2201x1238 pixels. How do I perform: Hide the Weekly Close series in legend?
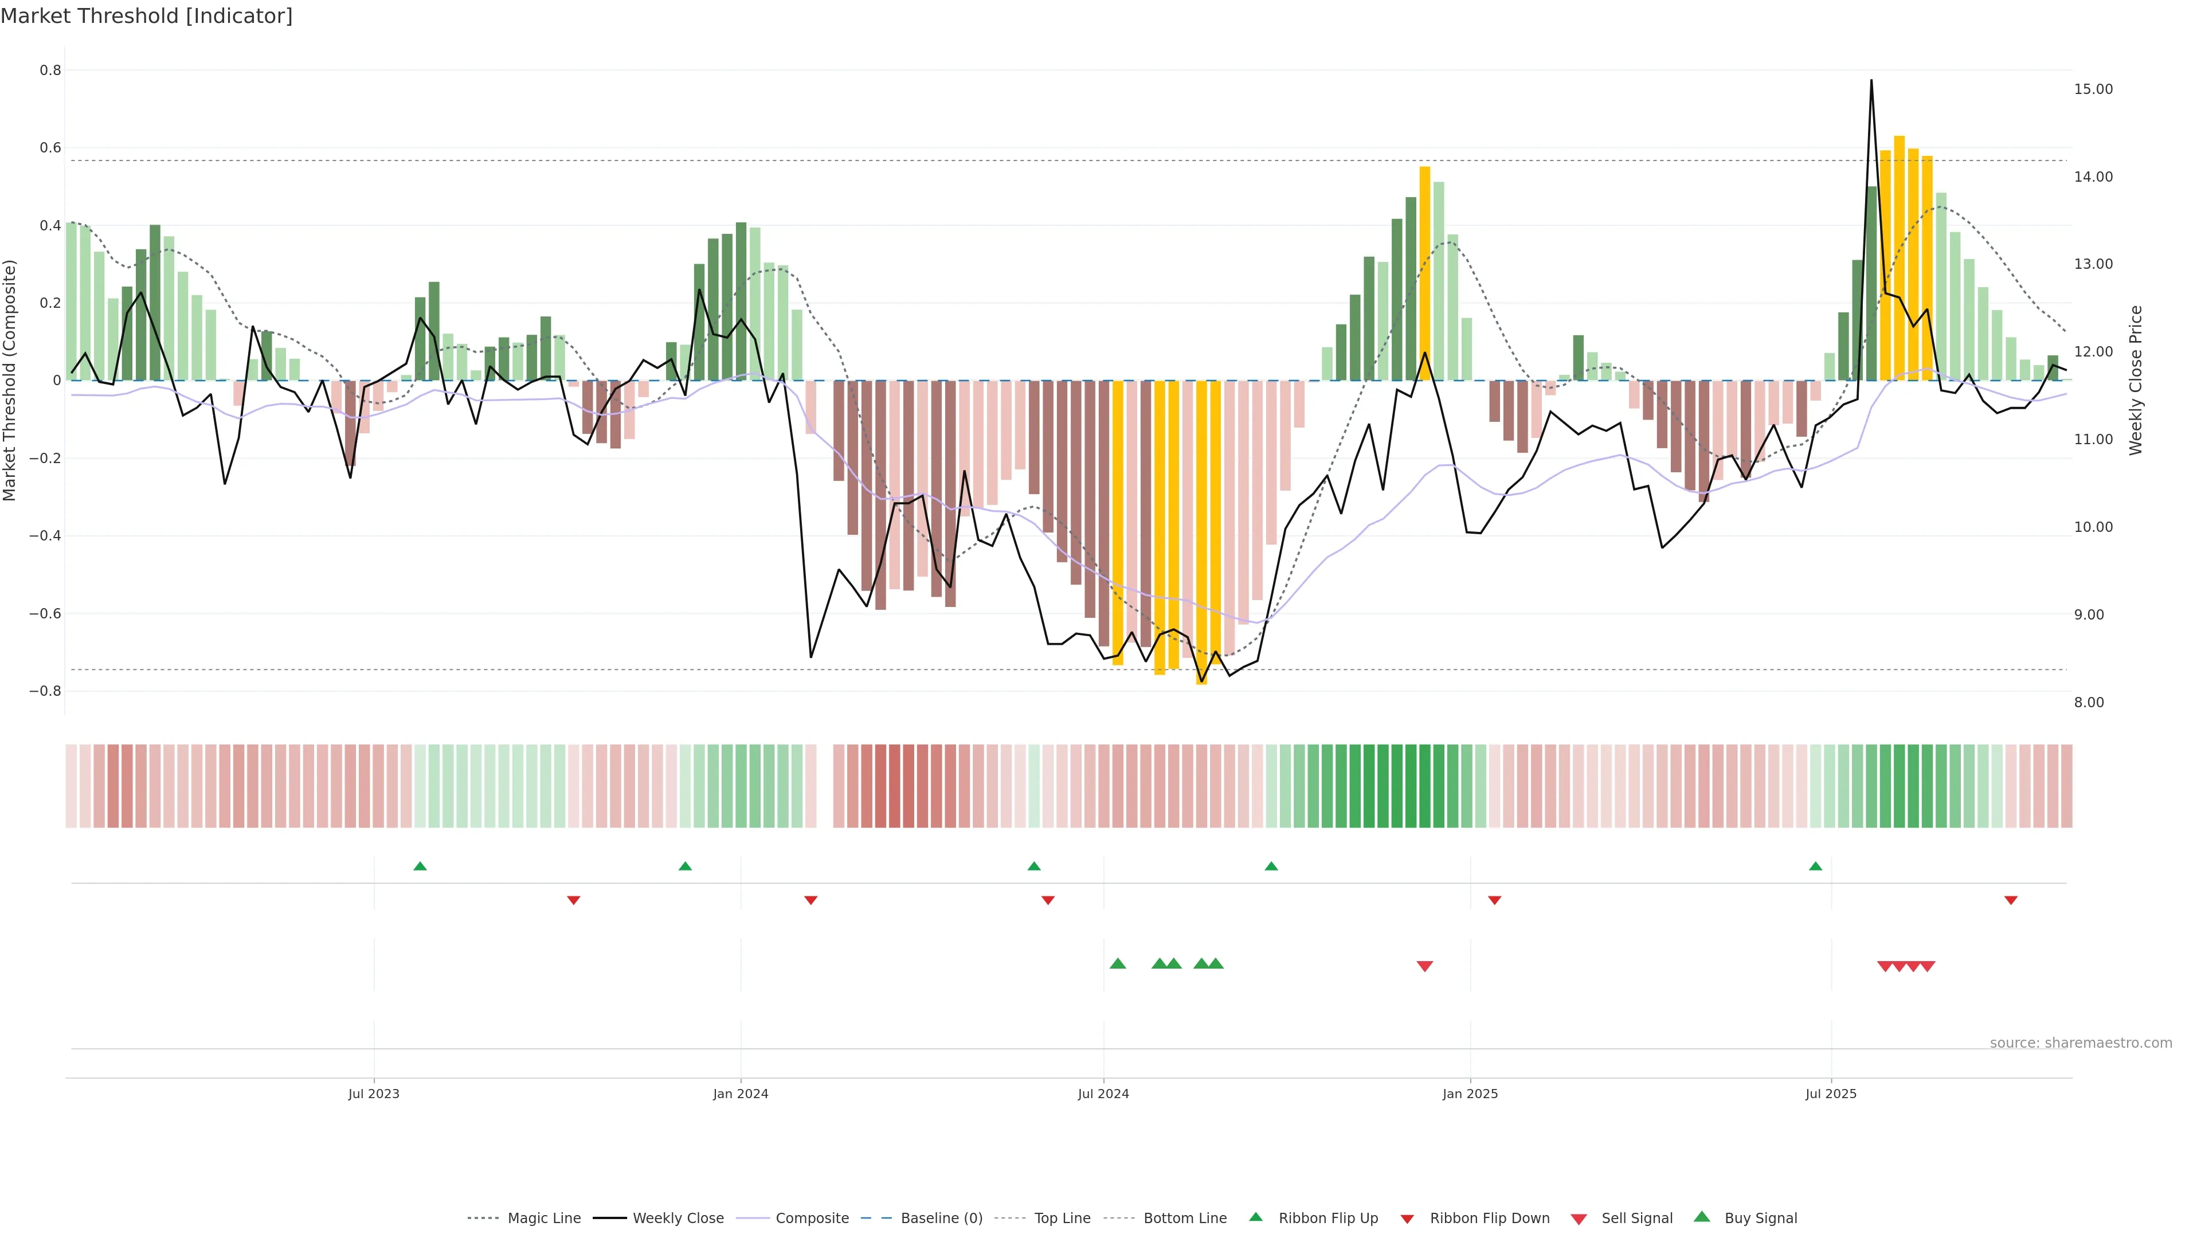tap(677, 1217)
